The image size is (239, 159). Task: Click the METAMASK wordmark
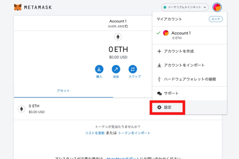38,7
